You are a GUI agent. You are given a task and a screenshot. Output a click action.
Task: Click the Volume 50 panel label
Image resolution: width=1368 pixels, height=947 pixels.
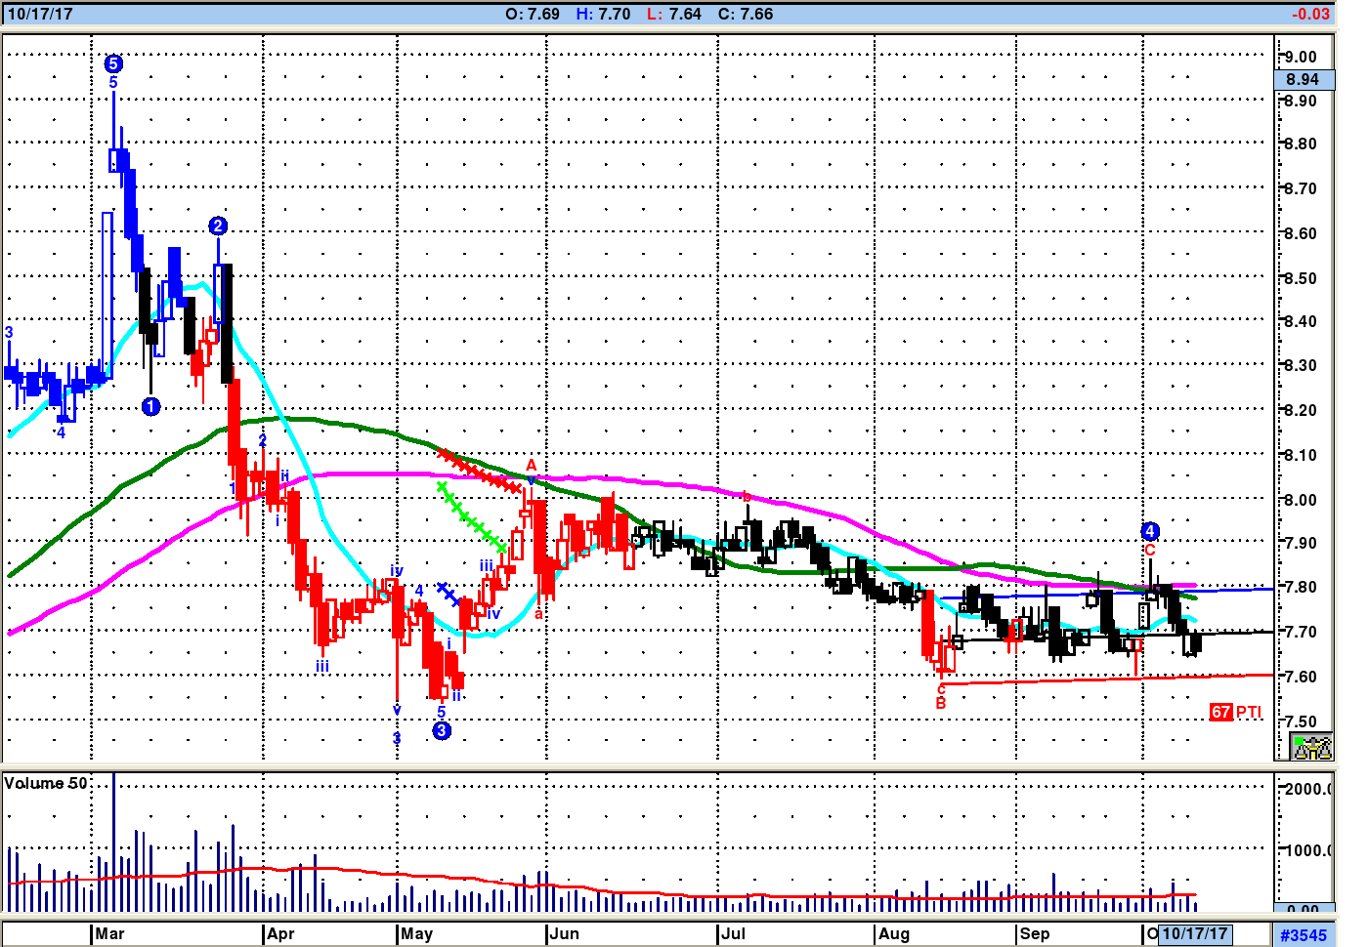click(46, 783)
